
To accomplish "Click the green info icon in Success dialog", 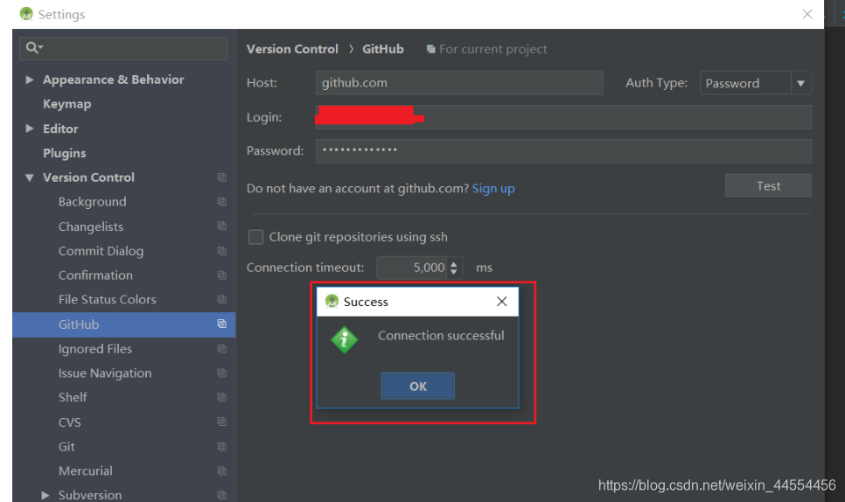I will pyautogui.click(x=345, y=340).
